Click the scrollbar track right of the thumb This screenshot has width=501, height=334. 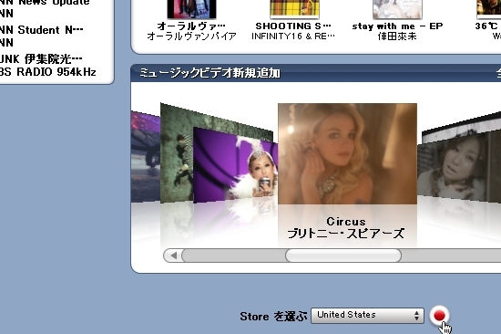[451, 256]
